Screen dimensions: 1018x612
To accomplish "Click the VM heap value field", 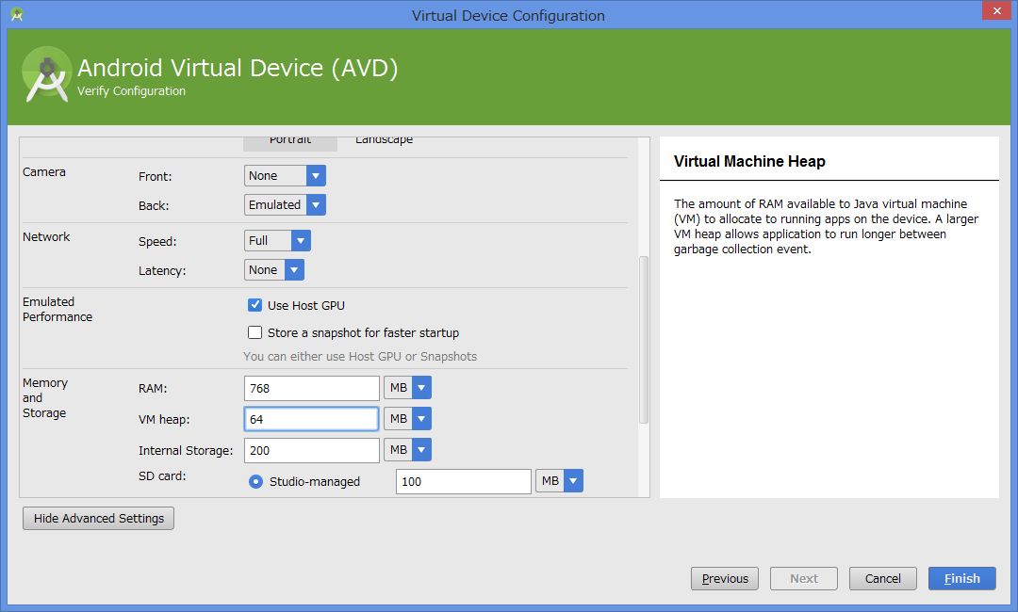I will [312, 419].
